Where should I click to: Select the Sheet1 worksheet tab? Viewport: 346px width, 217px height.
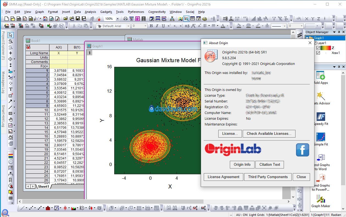click(x=43, y=186)
